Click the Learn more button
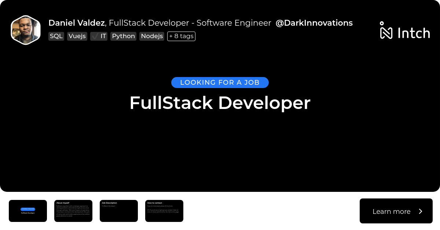 [392, 211]
